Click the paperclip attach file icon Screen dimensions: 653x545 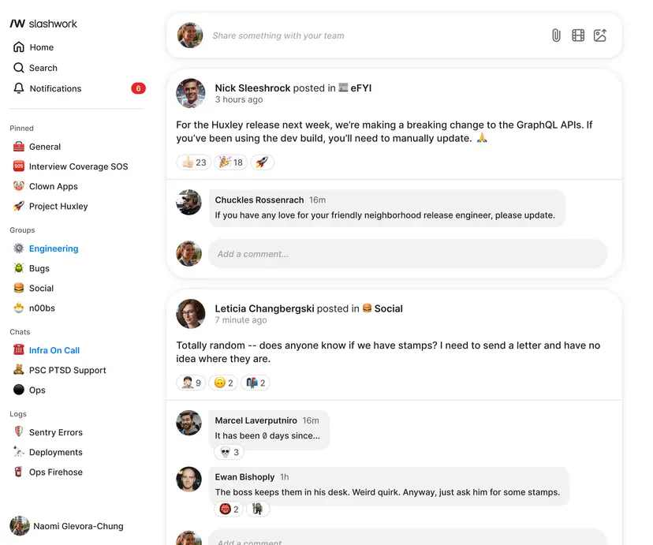pyautogui.click(x=556, y=35)
